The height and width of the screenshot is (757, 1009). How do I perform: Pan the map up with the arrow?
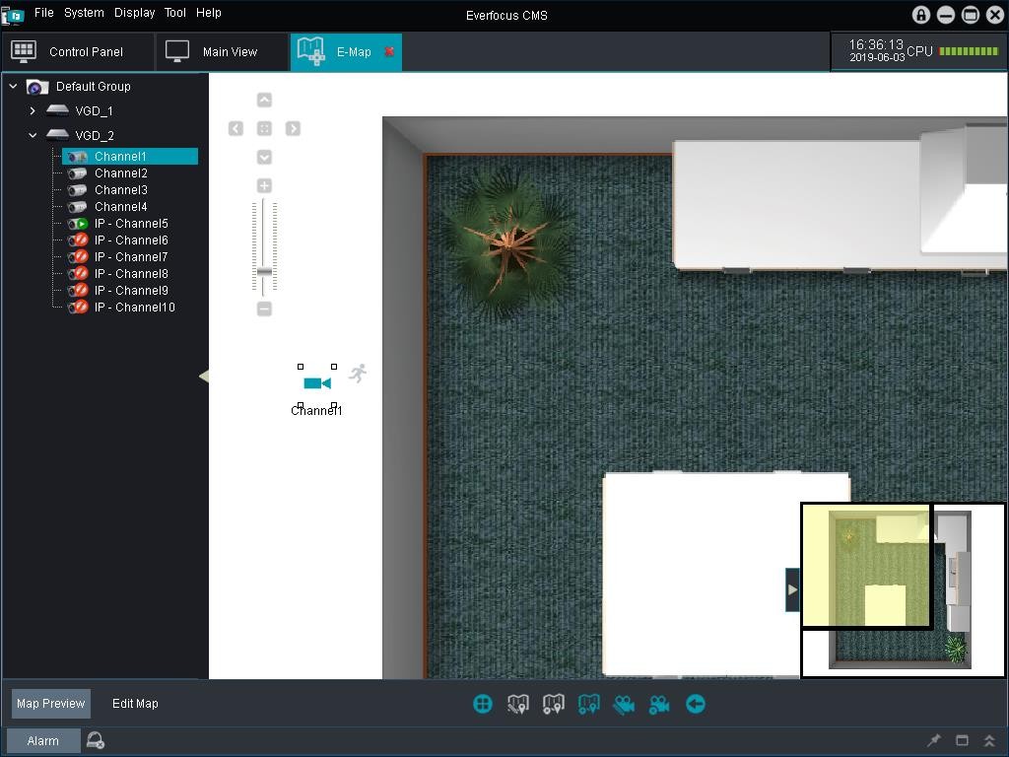click(x=264, y=100)
